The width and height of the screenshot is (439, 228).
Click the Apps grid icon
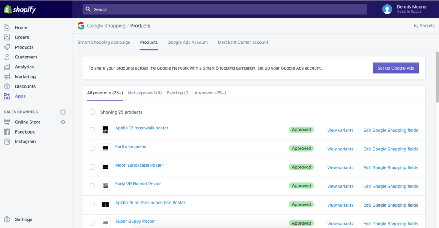7,96
